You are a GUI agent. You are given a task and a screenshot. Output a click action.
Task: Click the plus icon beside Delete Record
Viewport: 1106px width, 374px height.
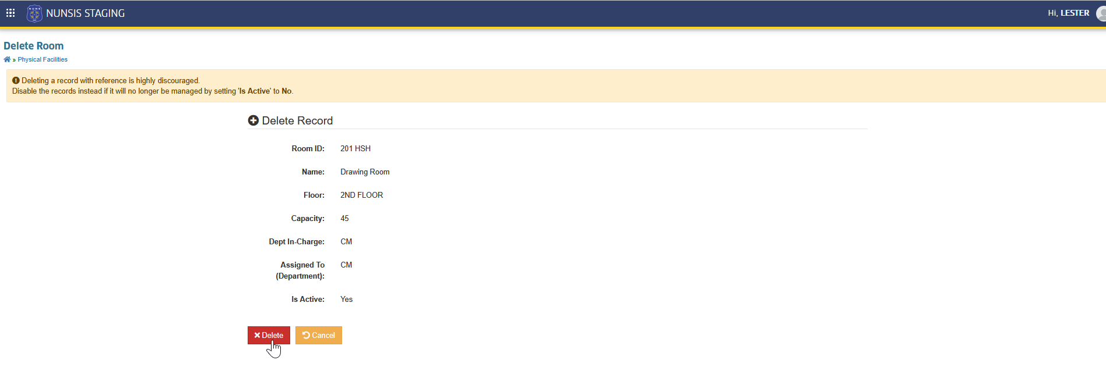253,120
